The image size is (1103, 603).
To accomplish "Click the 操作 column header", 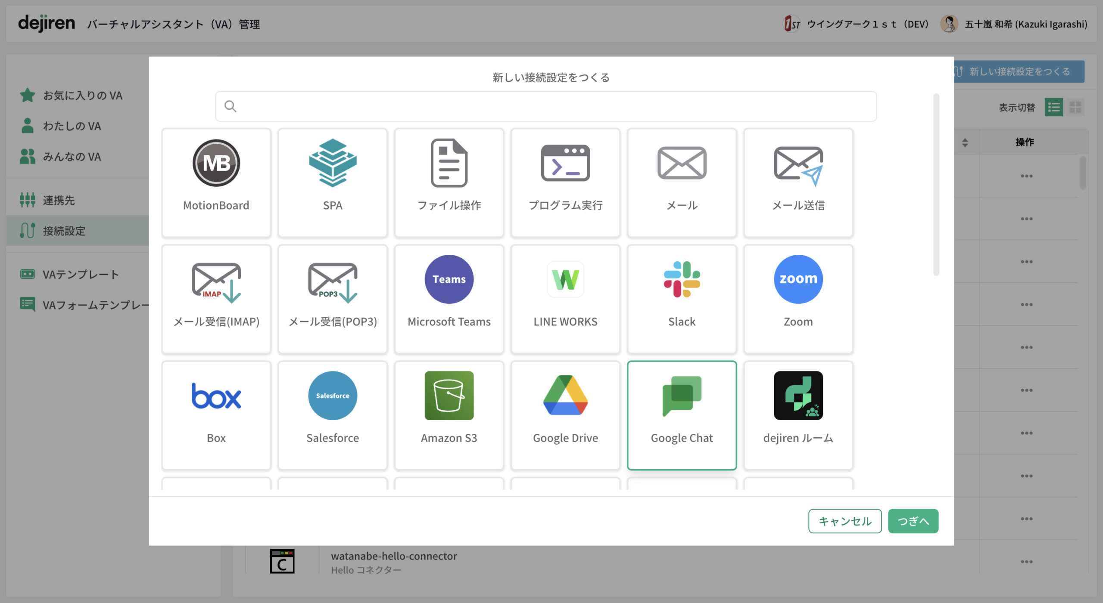I will (1024, 142).
